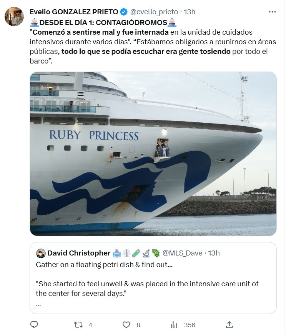Click David Christopher's small avatar
This screenshot has width=286, height=334.
(x=41, y=253)
